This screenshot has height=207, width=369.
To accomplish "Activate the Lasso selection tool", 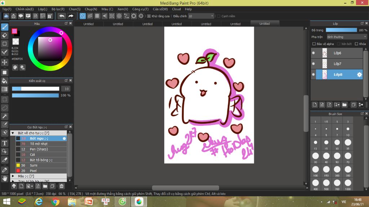I will point(5,108).
